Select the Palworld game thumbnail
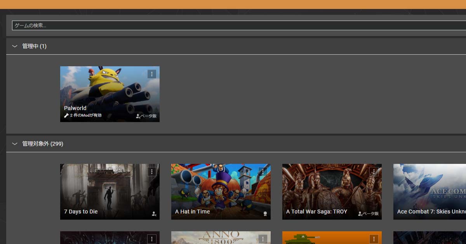Viewport: 466px width, 244px height. [110, 94]
